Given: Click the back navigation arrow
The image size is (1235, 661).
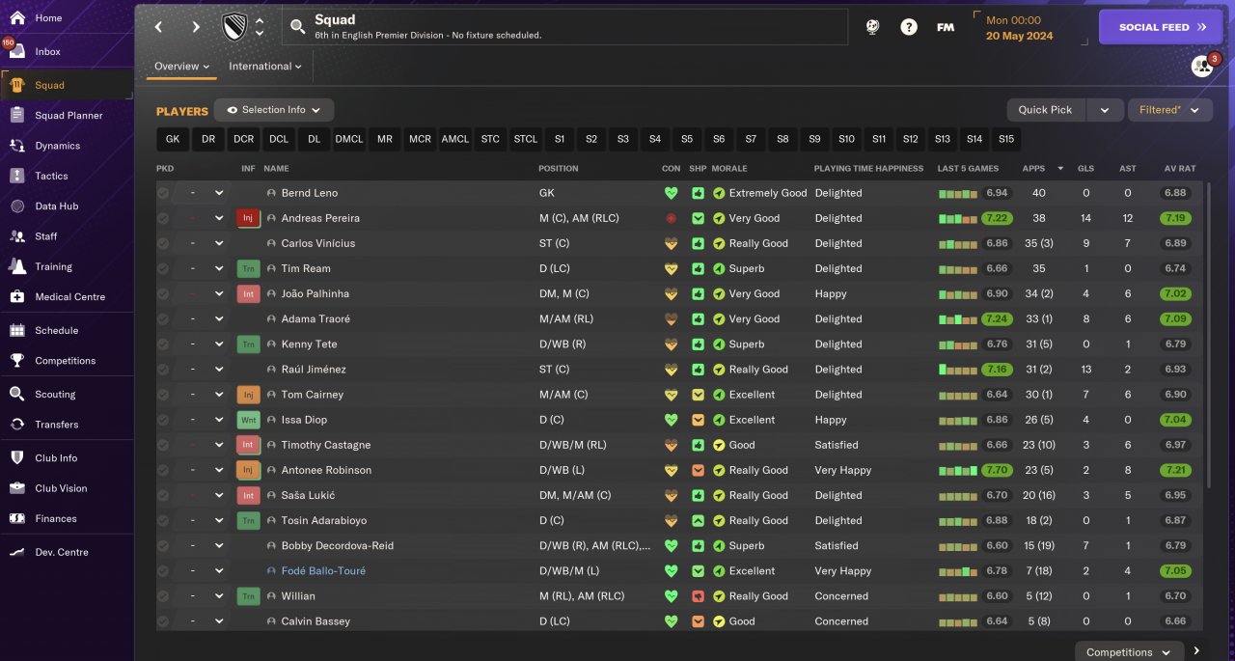Looking at the screenshot, I should coord(159,27).
